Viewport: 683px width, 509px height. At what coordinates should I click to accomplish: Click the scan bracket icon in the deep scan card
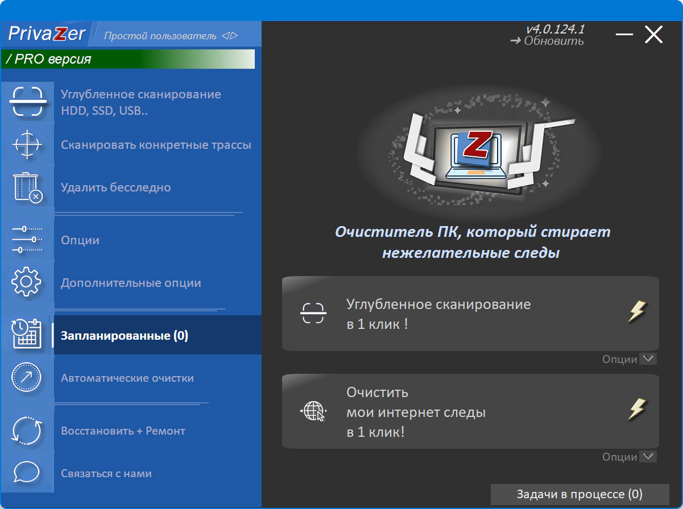[x=313, y=313]
